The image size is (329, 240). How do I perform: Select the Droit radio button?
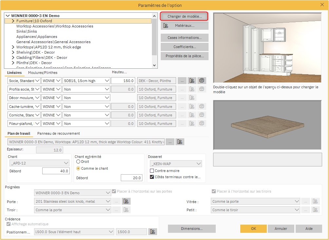78,162
